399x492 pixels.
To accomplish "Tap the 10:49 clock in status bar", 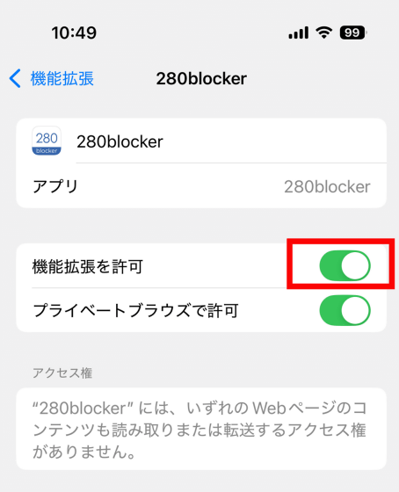I will pyautogui.click(x=74, y=33).
